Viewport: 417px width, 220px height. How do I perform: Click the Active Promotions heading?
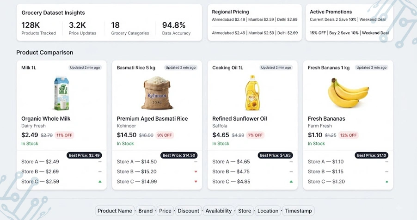(x=331, y=12)
